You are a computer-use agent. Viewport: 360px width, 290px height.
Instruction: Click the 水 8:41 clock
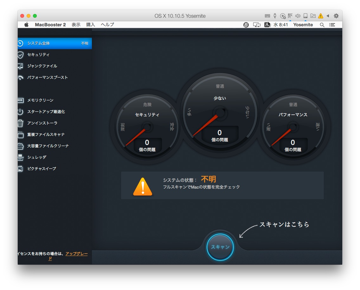pos(280,25)
